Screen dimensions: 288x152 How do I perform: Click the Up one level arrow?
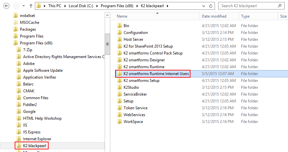(x=31, y=6)
